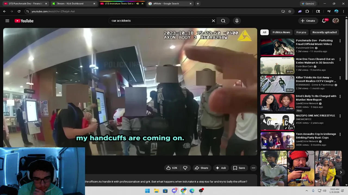Open the Create menu
The image size is (348, 195).
[x=308, y=21]
